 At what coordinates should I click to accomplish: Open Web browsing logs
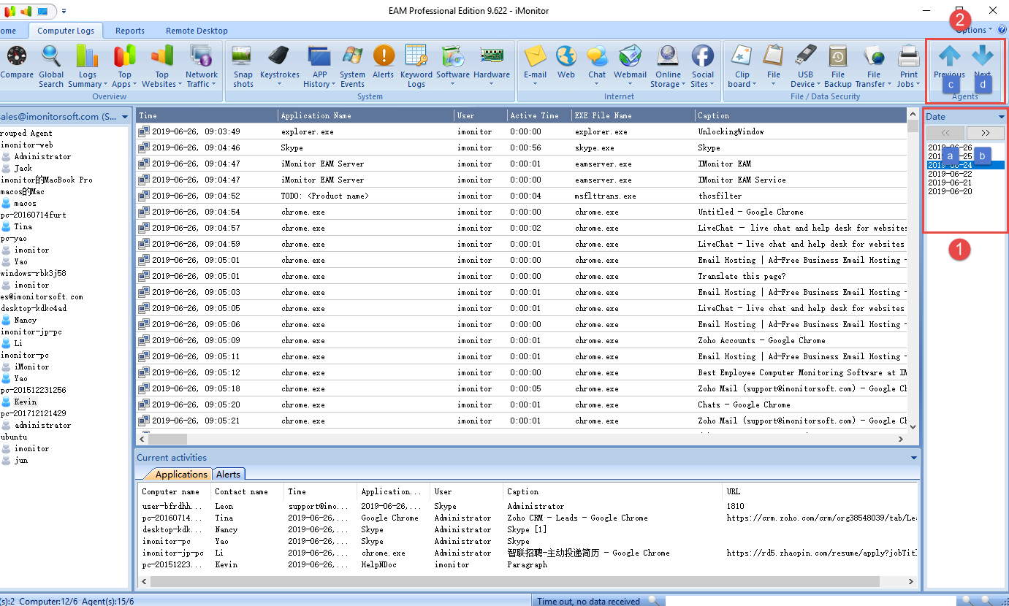point(566,66)
